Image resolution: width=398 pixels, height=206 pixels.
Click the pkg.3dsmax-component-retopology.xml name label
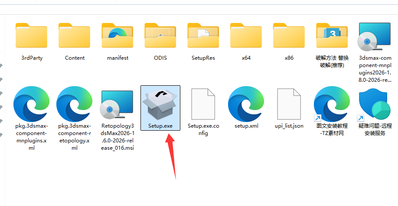pyautogui.click(x=75, y=137)
